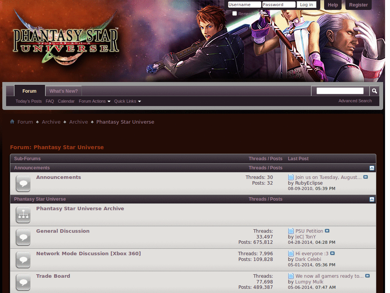Click the Trade Board forum status icon
This screenshot has height=293, width=390.
click(x=23, y=282)
